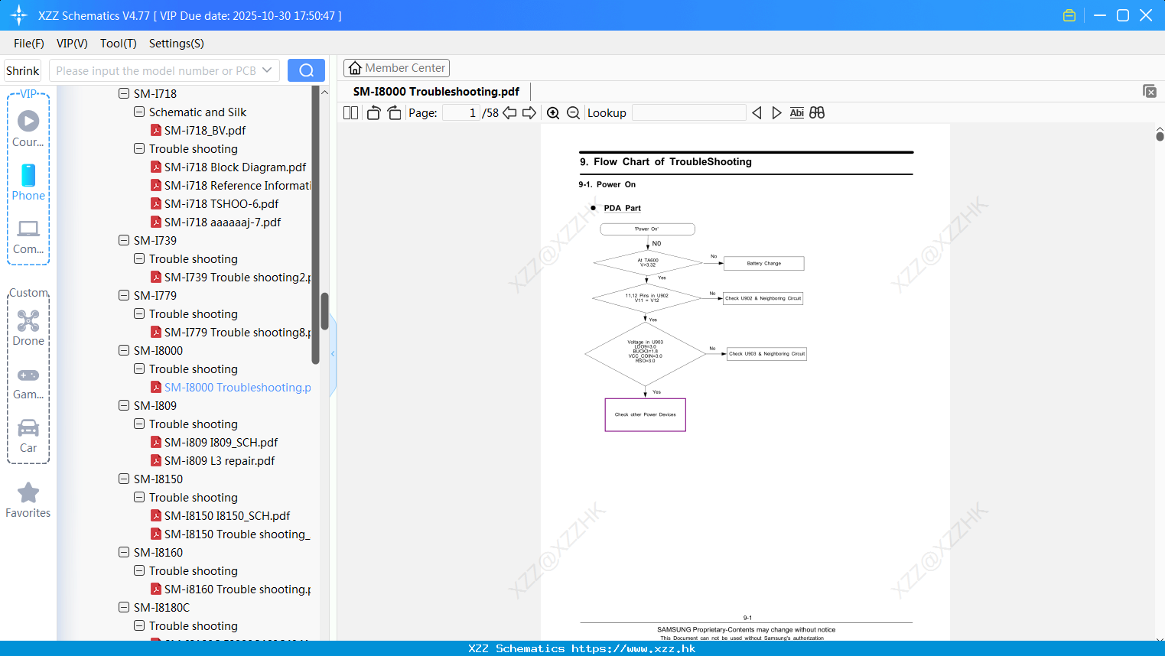This screenshot has width=1165, height=656.
Task: Select the Computer category icon
Action: point(28,237)
